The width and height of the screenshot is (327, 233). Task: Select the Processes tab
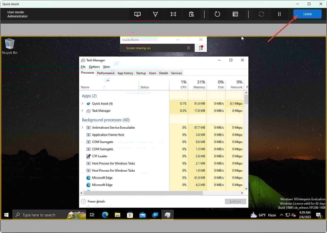point(88,73)
